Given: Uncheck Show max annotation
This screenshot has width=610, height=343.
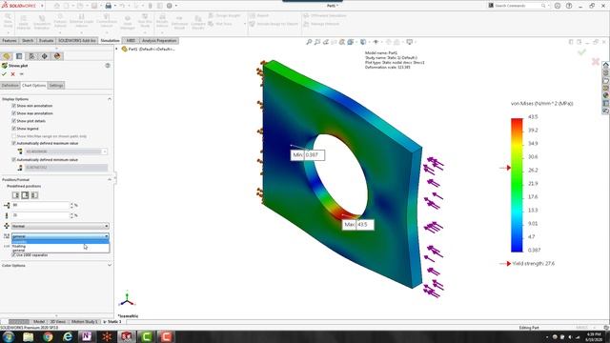Looking at the screenshot, I should click(14, 113).
